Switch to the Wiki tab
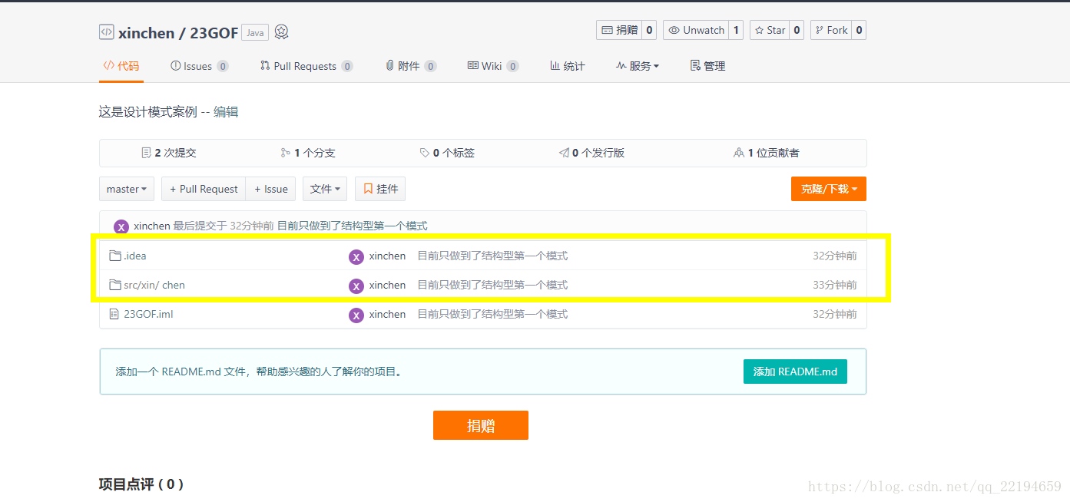This screenshot has height=502, width=1070. [x=493, y=66]
